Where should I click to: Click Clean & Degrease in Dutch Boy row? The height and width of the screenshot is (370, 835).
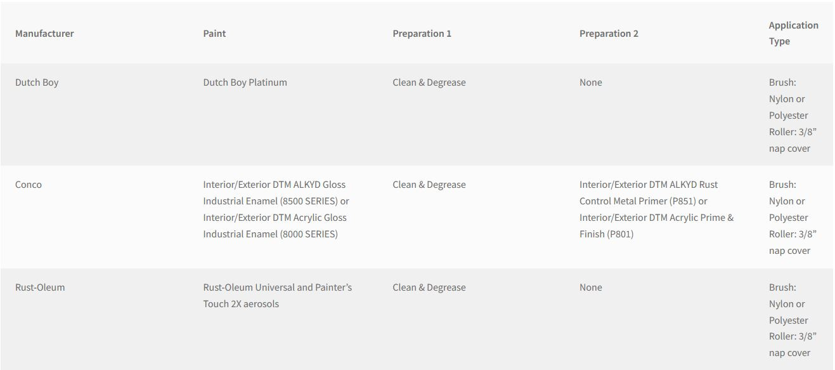click(x=429, y=83)
